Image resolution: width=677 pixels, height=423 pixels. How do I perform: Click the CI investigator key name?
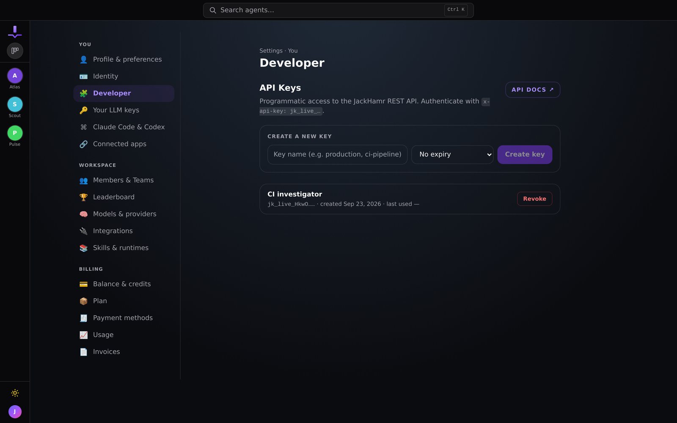point(295,194)
